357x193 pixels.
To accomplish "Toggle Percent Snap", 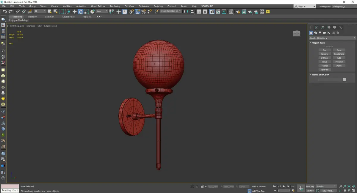I will pos(143,12).
